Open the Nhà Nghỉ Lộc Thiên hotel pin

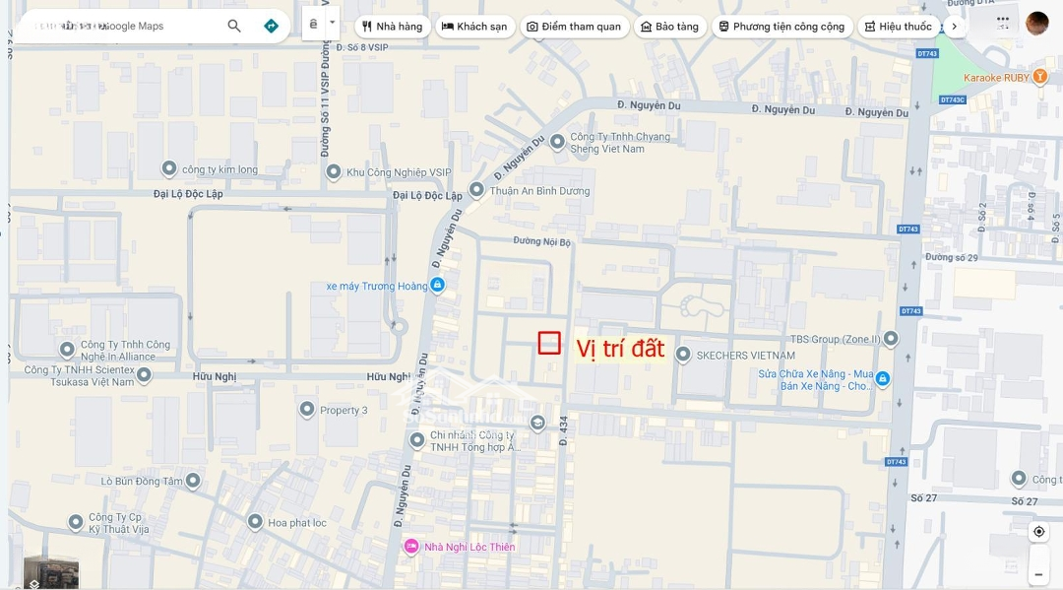click(411, 547)
